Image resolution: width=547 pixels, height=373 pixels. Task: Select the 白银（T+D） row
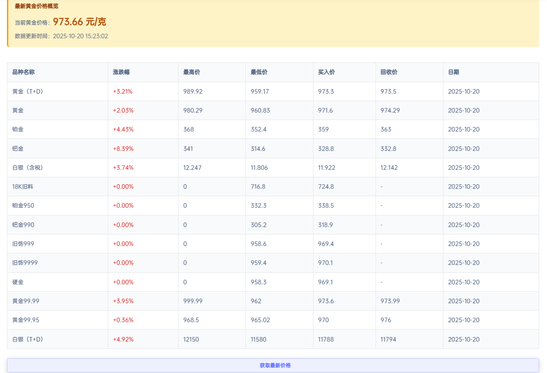click(28, 339)
